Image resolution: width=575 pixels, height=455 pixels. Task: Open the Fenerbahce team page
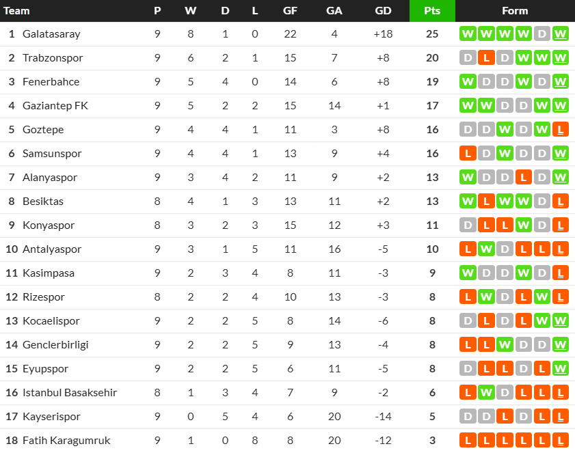[51, 82]
